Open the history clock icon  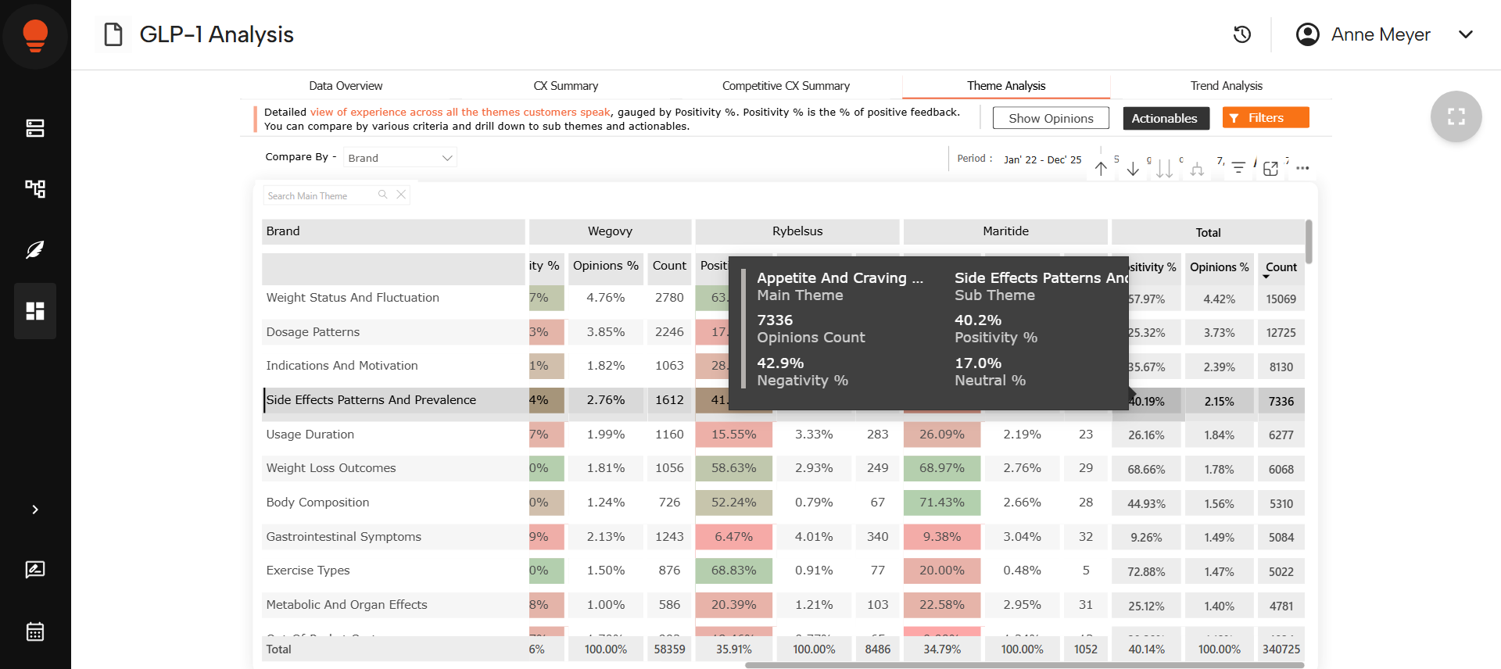1242,34
